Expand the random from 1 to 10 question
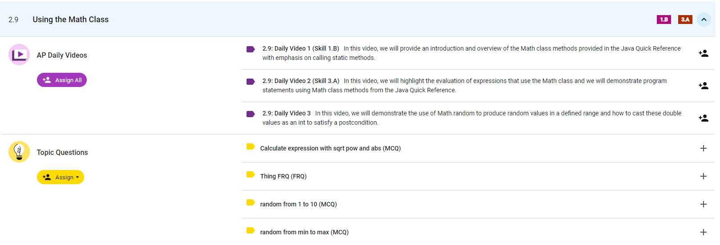Viewport: 720px width, 245px height. coord(703,204)
